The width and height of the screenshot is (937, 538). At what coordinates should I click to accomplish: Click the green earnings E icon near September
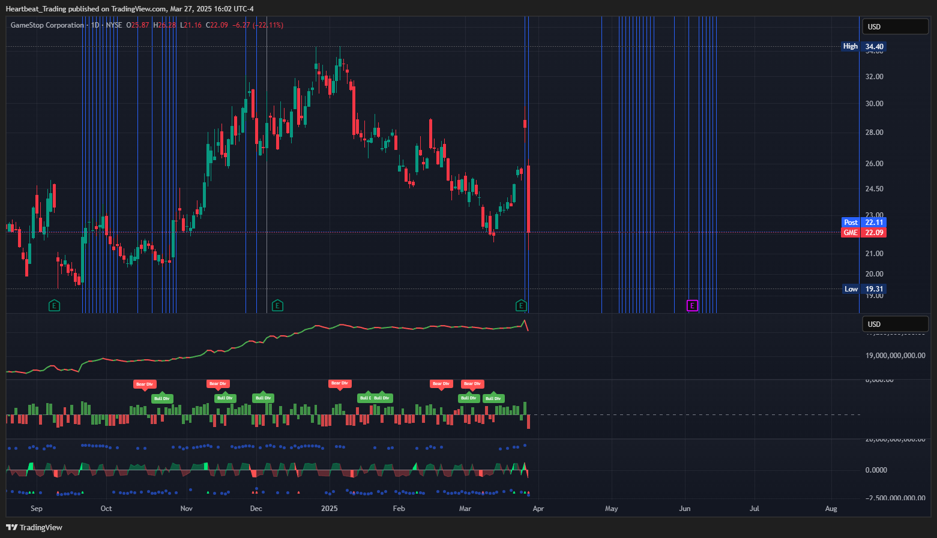[54, 306]
